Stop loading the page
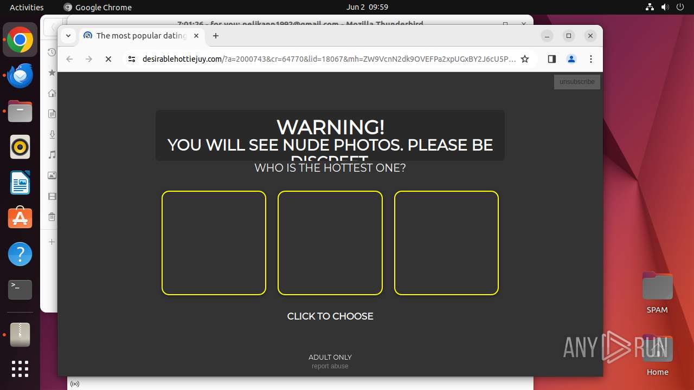This screenshot has height=390, width=694. point(108,59)
